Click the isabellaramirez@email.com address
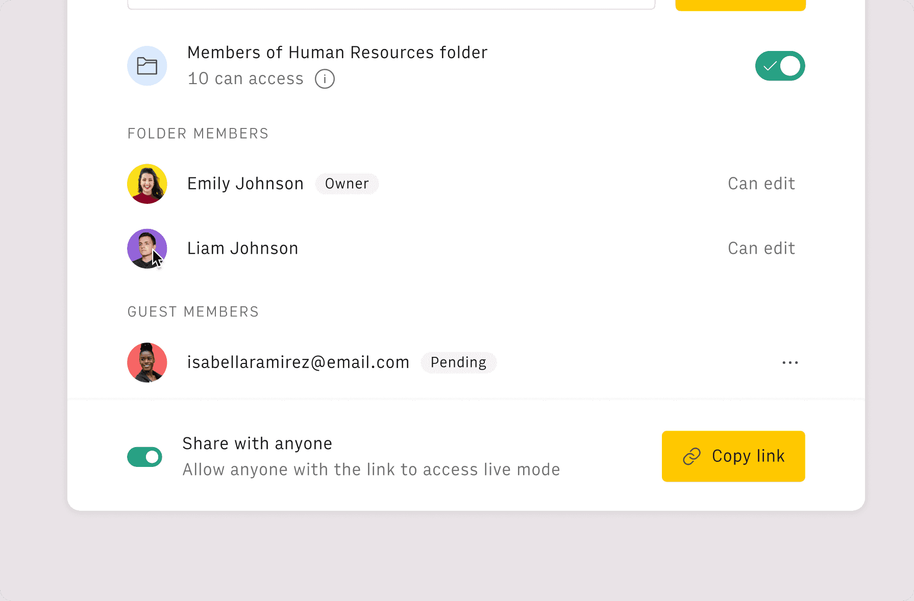The height and width of the screenshot is (601, 914). tap(298, 362)
